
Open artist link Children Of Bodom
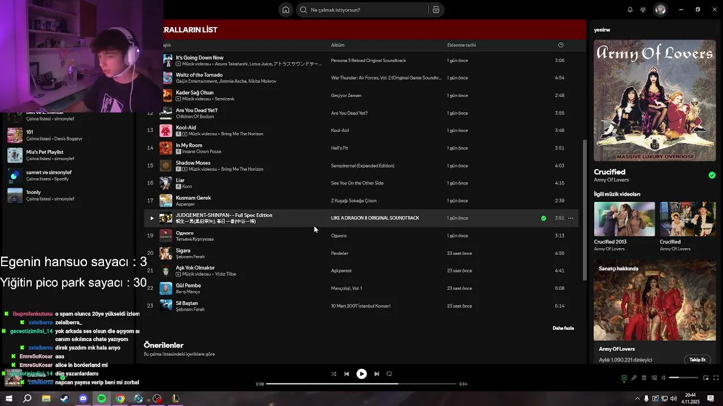(x=195, y=117)
